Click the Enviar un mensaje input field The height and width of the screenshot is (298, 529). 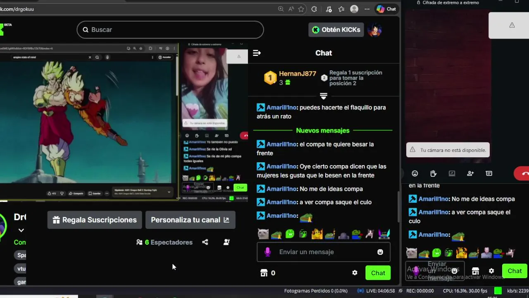click(324, 252)
